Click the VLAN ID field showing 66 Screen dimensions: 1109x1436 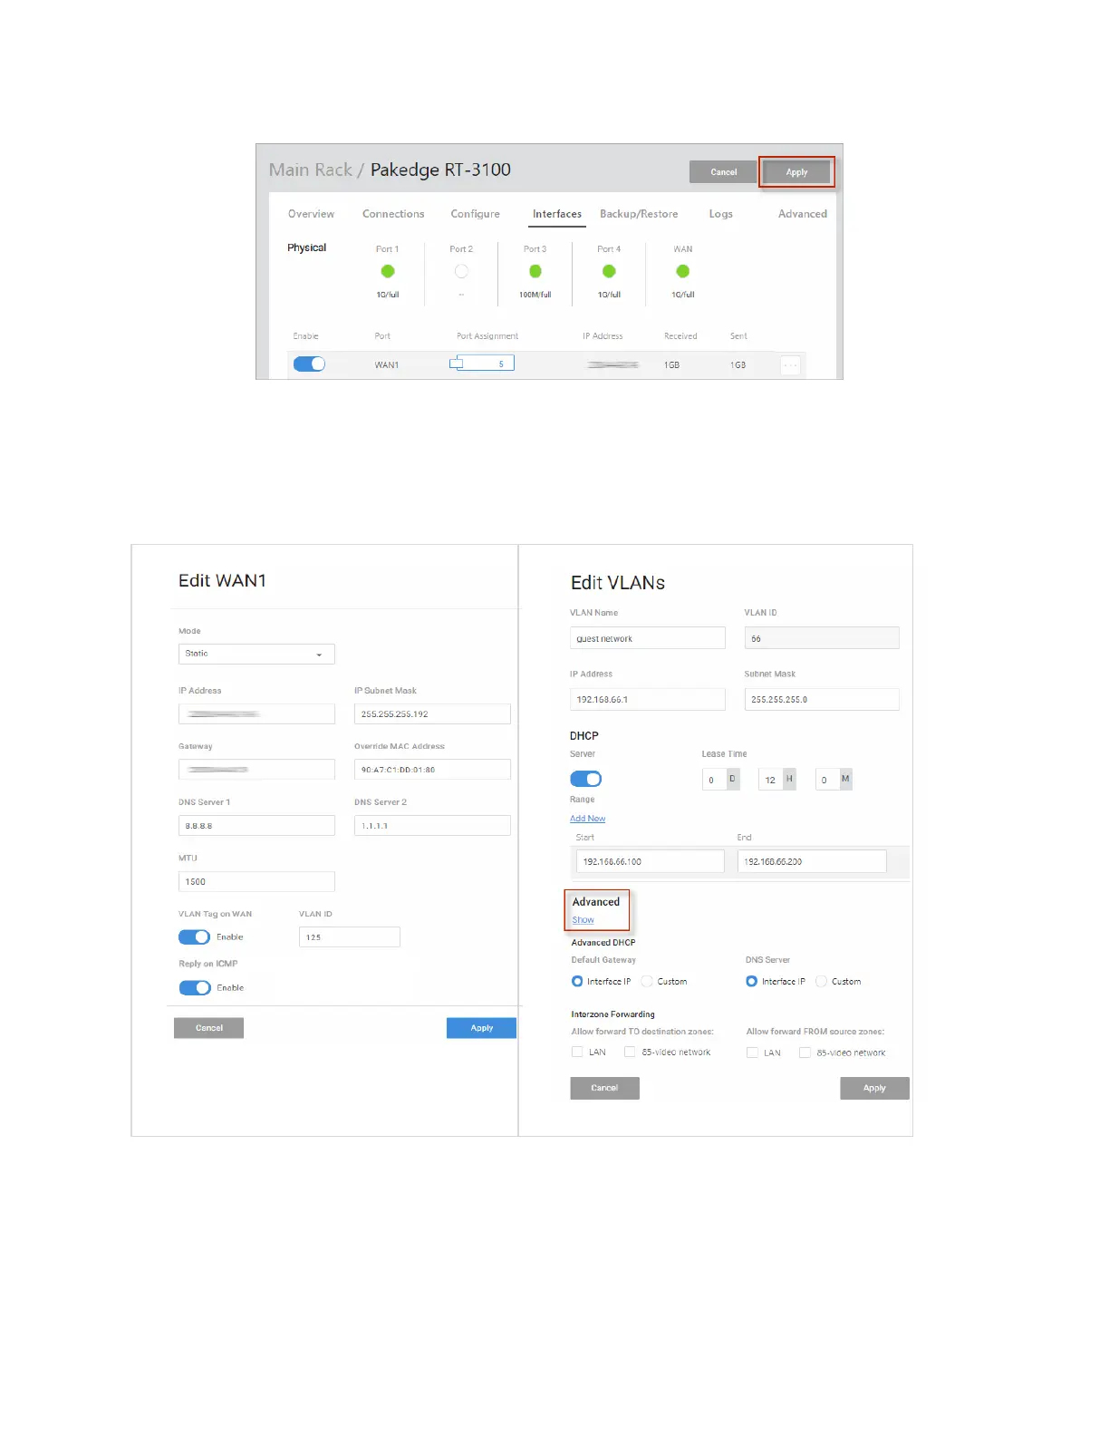pyautogui.click(x=822, y=638)
